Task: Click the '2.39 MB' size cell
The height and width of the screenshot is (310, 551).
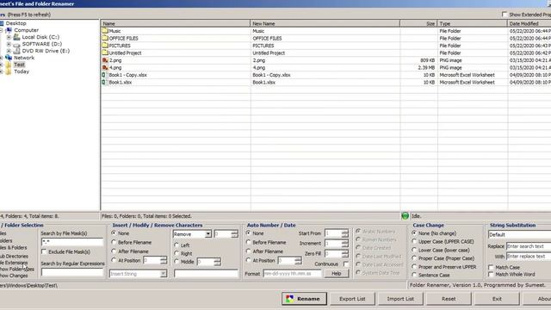Action: [426, 67]
